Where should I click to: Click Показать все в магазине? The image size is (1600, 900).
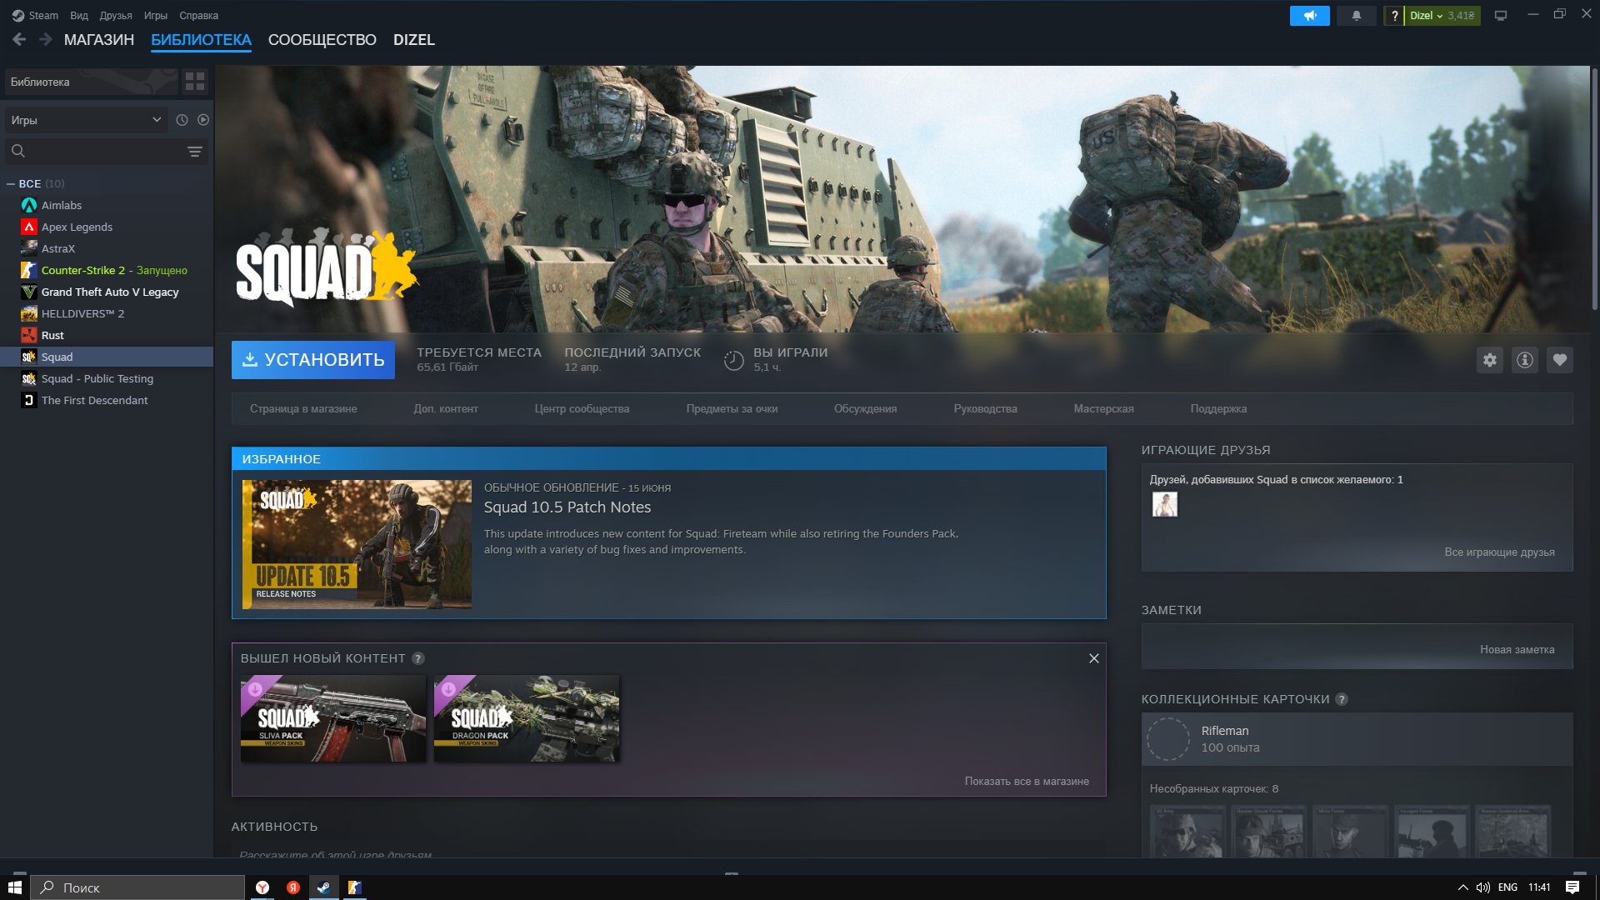(1027, 782)
